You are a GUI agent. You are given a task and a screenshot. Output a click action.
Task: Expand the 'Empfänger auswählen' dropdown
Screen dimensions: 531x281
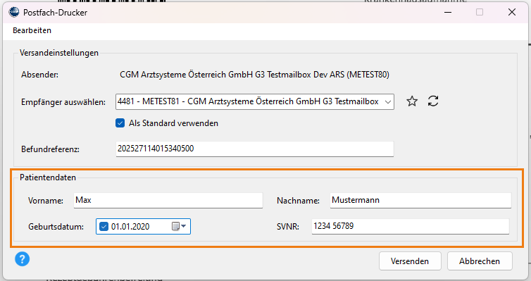coord(388,101)
